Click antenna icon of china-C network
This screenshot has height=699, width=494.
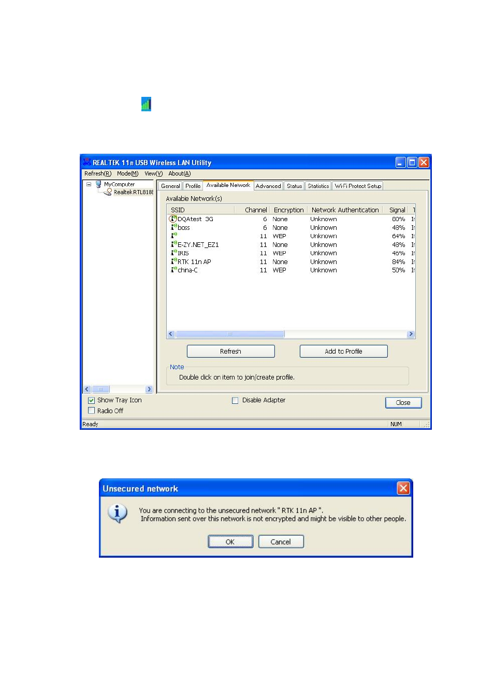173,269
